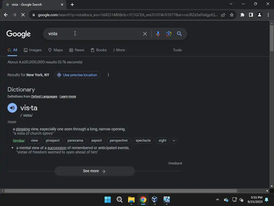This screenshot has width=274, height=206.
Task: Share this page from the address bar
Action: [x=223, y=15]
